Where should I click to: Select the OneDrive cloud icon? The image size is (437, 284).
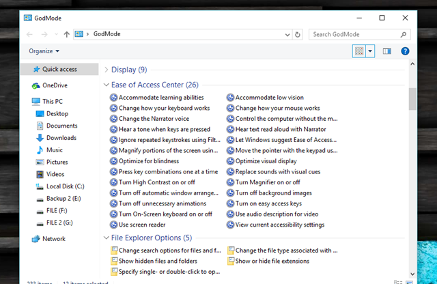click(x=36, y=85)
